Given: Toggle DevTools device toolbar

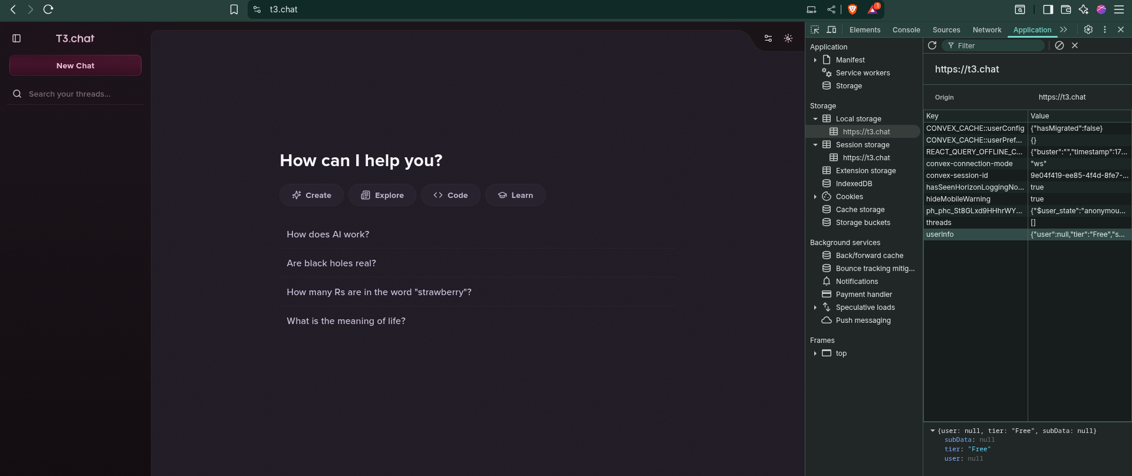Looking at the screenshot, I should tap(831, 29).
